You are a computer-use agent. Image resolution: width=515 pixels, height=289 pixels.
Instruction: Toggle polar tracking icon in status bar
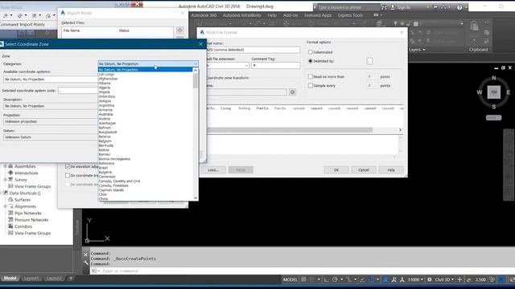[335, 279]
